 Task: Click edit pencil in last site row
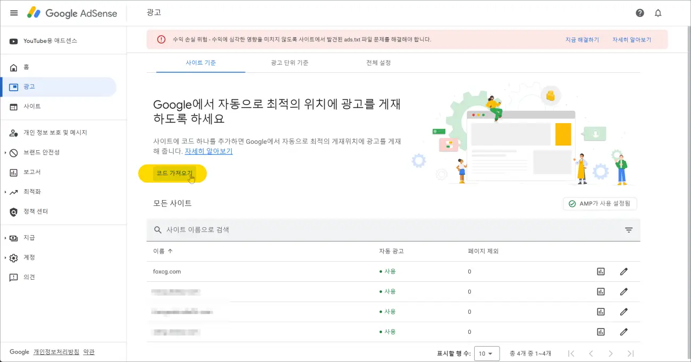pos(624,332)
